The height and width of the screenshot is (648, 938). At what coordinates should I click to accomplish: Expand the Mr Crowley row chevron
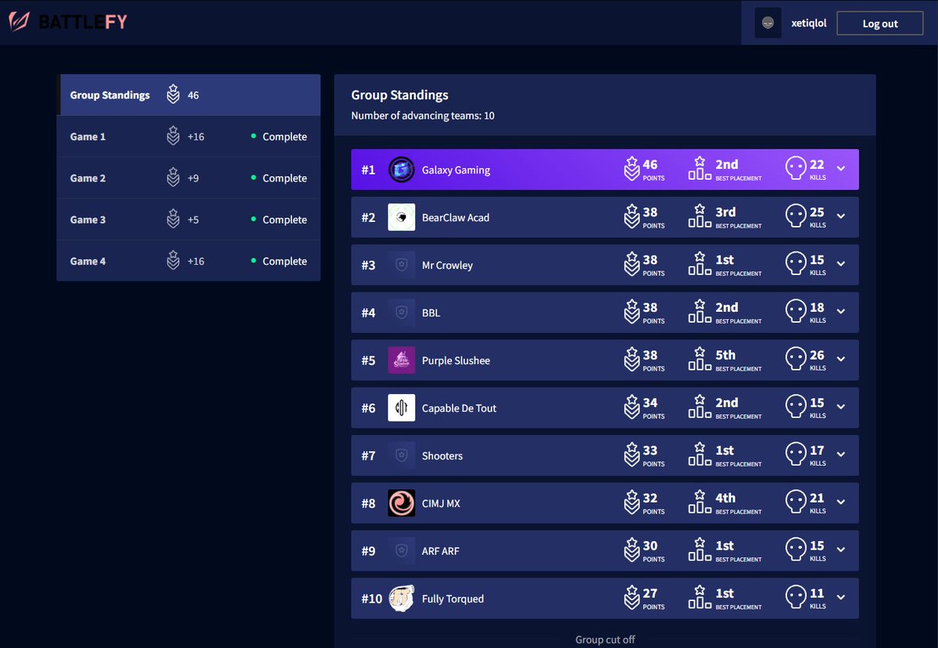pos(841,264)
